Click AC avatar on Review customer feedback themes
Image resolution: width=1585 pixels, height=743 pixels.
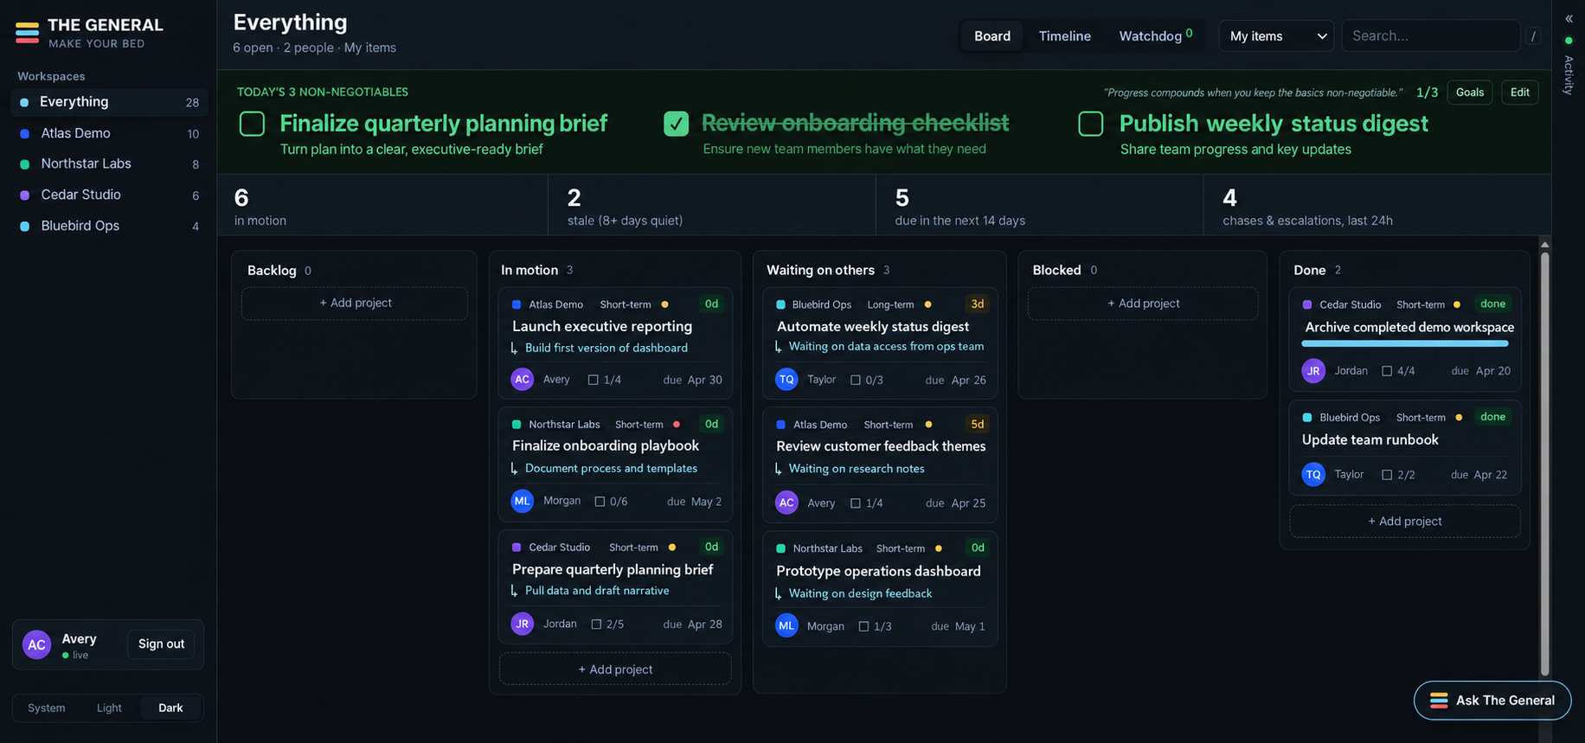pos(786,503)
